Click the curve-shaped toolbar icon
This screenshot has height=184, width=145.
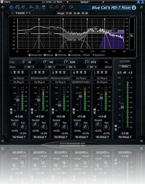32,8
